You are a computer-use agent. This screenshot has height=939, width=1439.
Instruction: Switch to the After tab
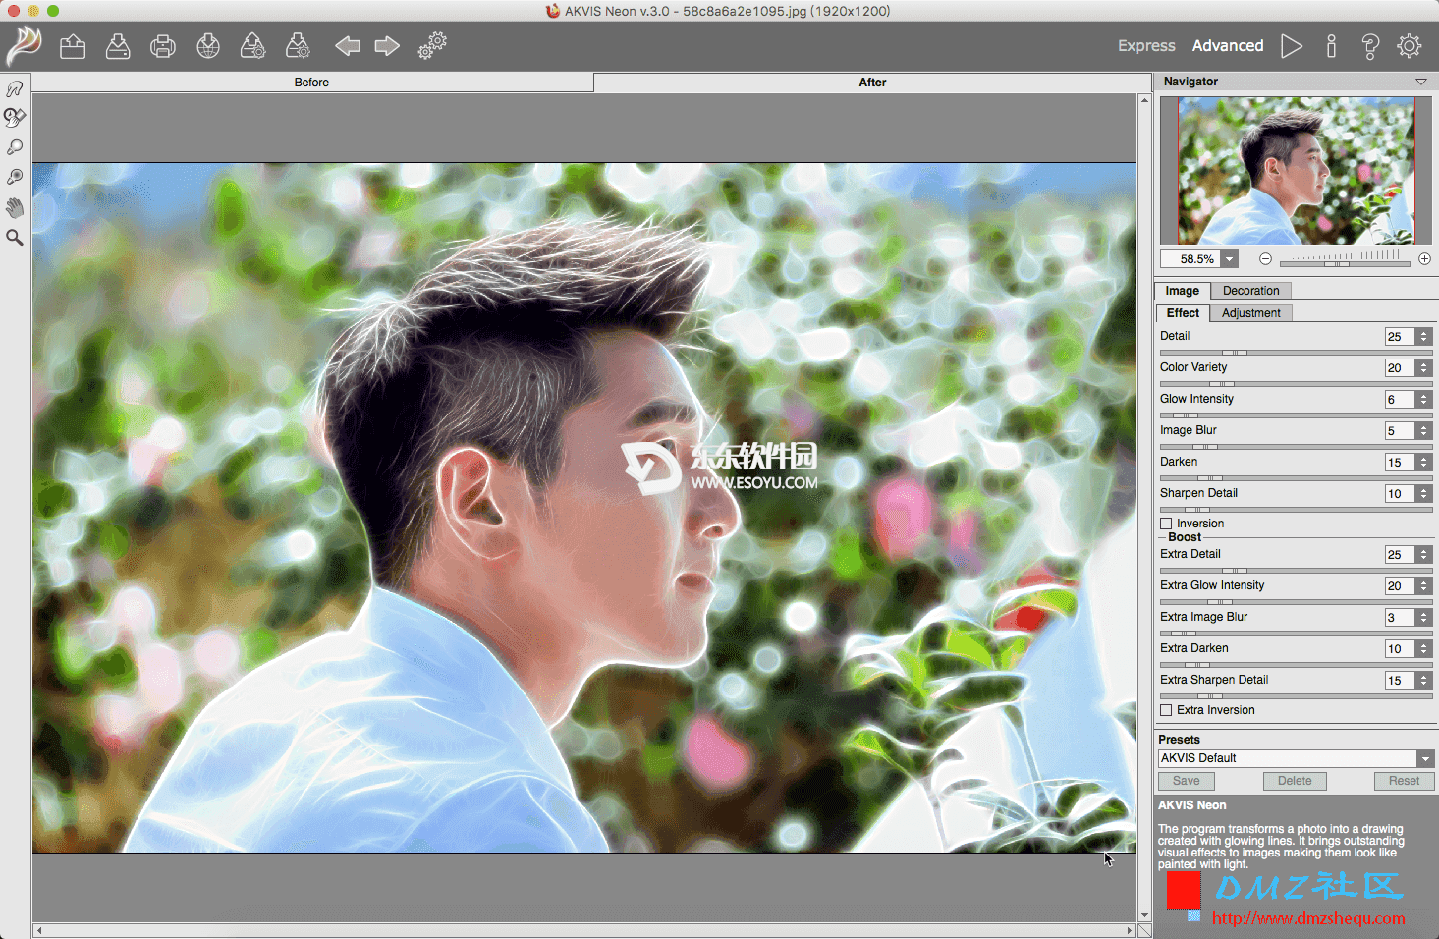pyautogui.click(x=872, y=83)
